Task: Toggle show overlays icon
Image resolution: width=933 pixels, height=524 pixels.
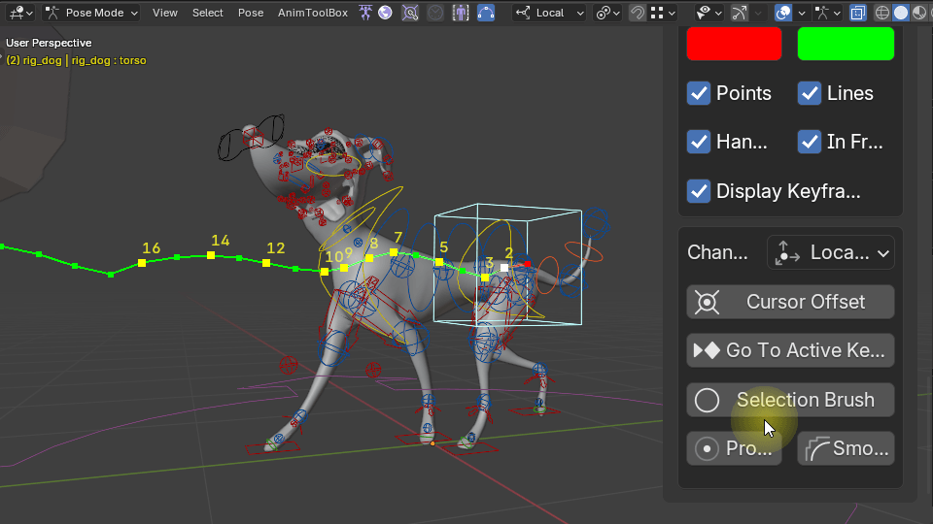Action: point(783,13)
